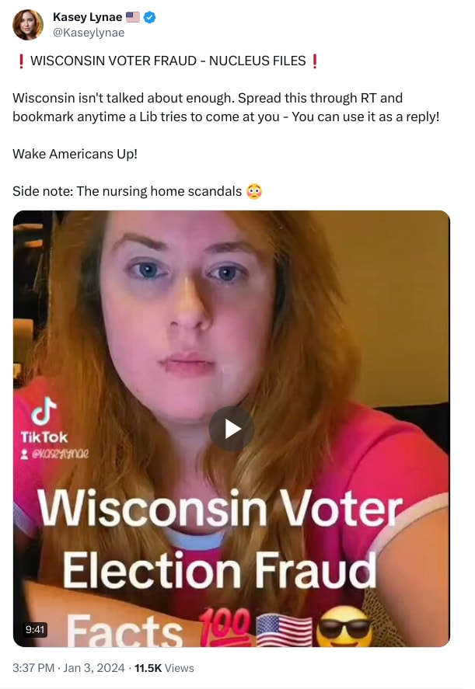Open the @Kaseylynae handle link

coord(89,33)
